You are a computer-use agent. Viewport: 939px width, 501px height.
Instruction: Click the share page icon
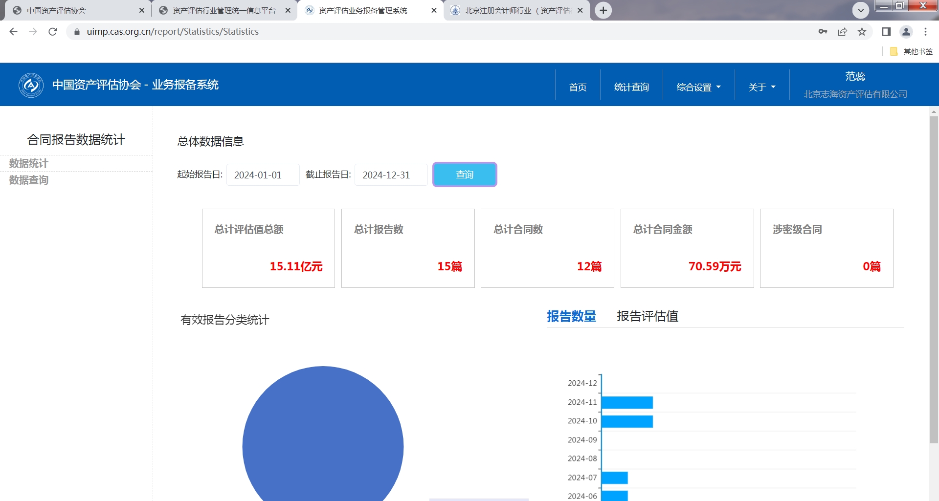coord(842,32)
